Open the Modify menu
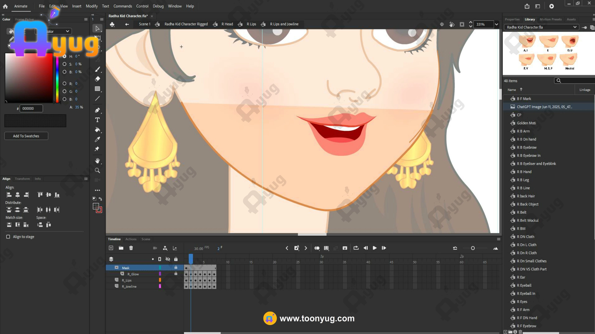Screen dimensions: 595x334 [x=91, y=6]
